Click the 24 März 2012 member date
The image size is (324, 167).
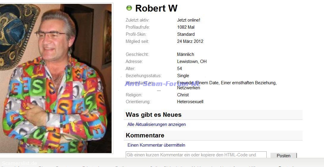pyautogui.click(x=190, y=41)
